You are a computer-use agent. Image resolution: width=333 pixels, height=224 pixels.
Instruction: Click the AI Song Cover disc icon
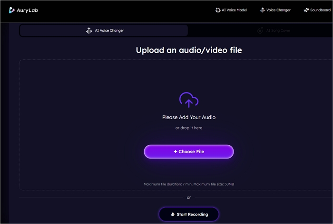[260, 31]
